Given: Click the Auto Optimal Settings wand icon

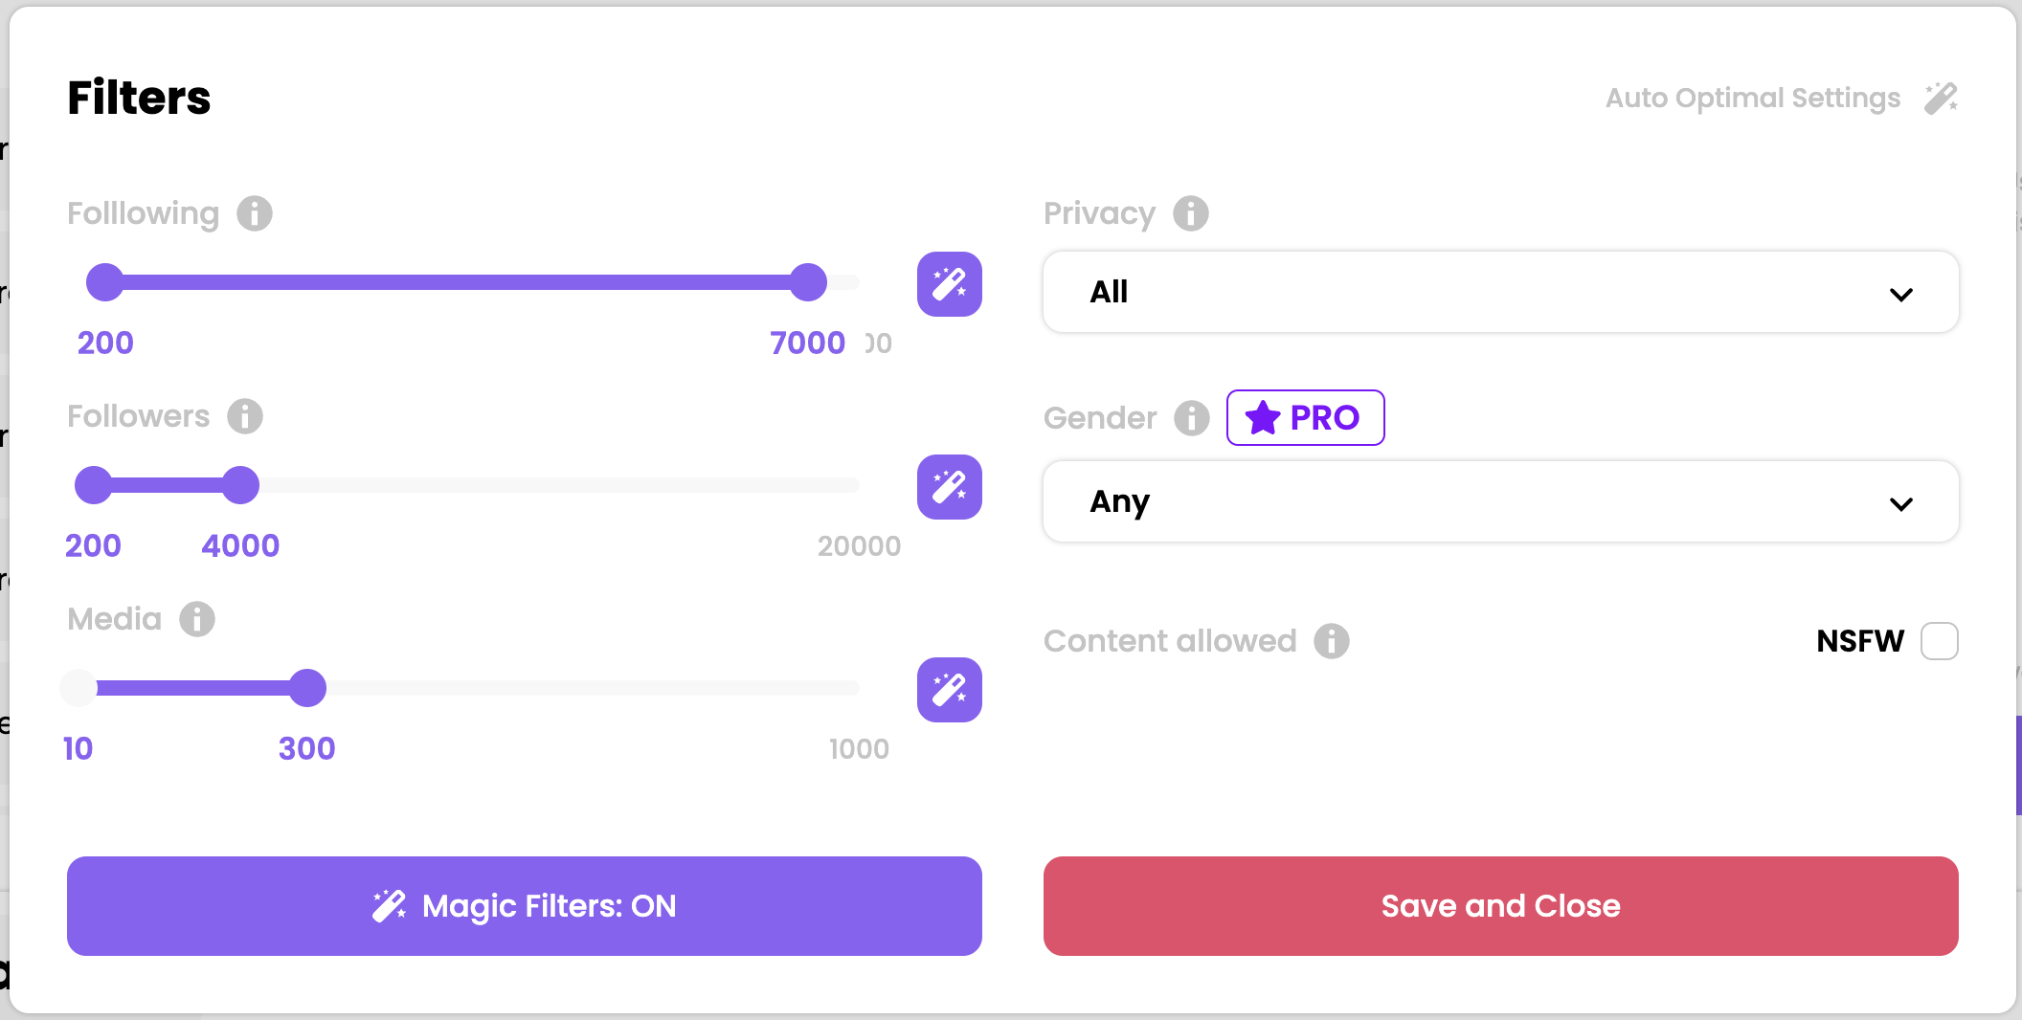Looking at the screenshot, I should point(1941,98).
